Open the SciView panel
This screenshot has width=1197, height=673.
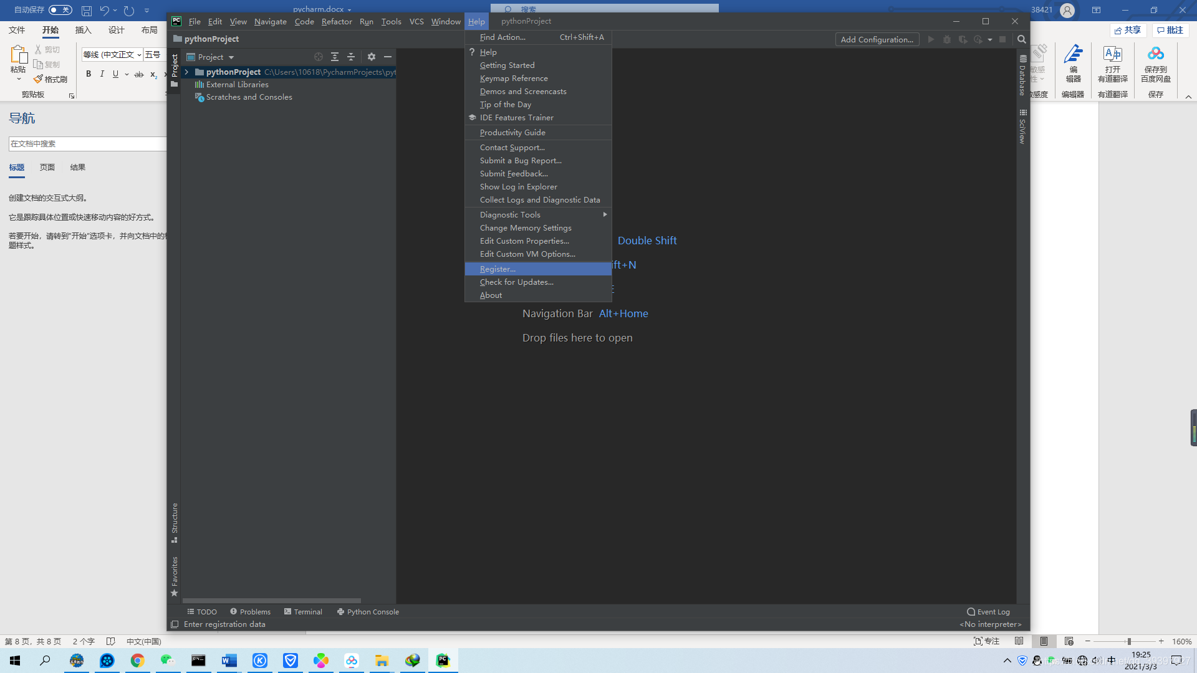pyautogui.click(x=1022, y=128)
